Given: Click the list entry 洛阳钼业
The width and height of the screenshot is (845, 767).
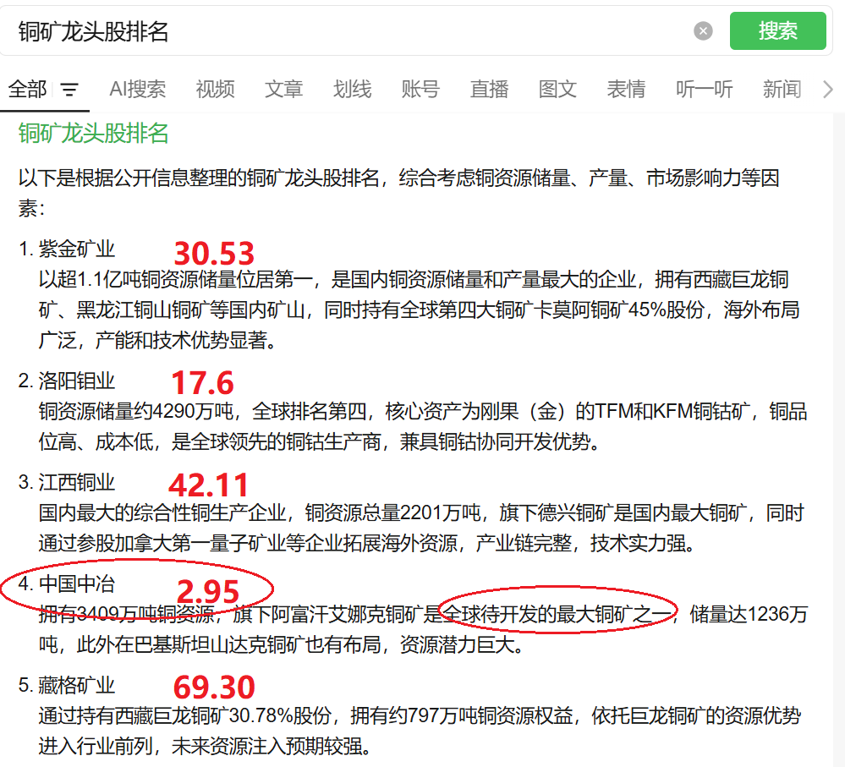Looking at the screenshot, I should (x=76, y=381).
